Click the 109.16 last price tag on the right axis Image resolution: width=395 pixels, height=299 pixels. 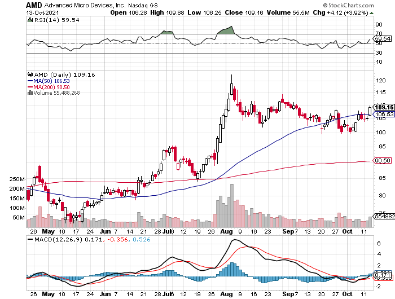click(x=384, y=107)
